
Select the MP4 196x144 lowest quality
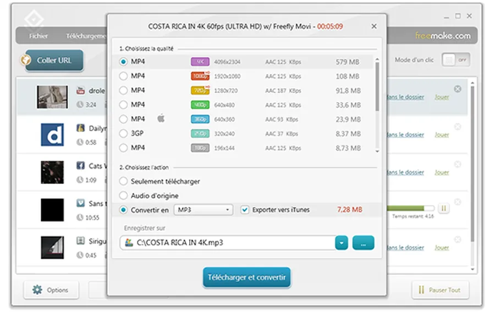click(123, 148)
